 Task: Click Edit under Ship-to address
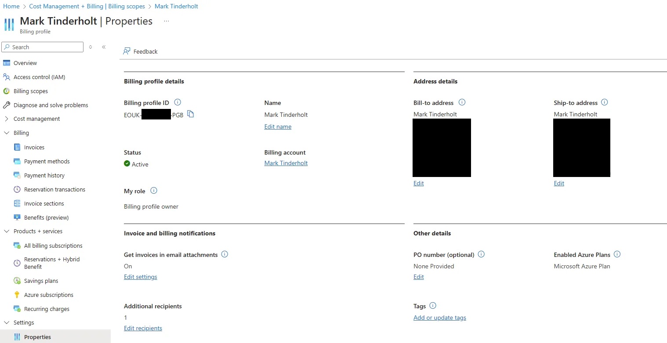pos(559,183)
